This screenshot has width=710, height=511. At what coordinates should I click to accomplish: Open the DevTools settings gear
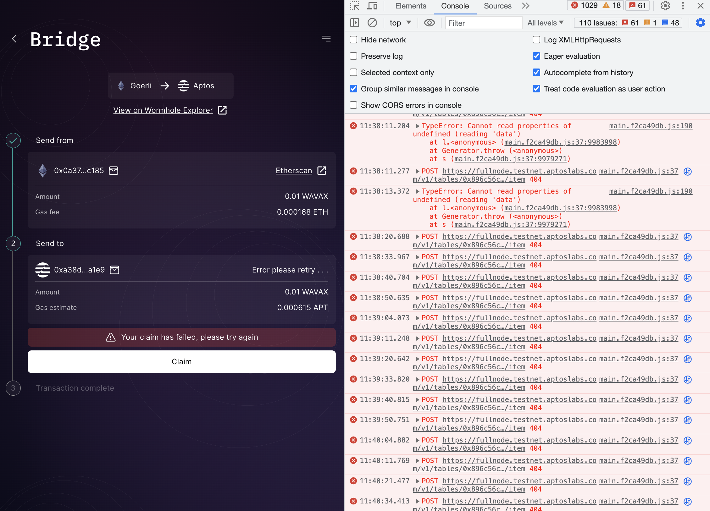665,6
